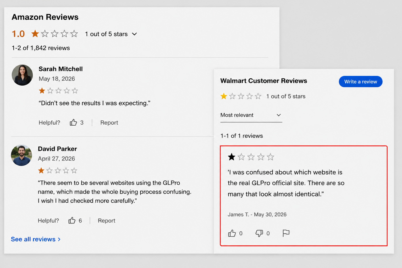Click the Amazon Reviews heading
The width and height of the screenshot is (402, 268).
pyautogui.click(x=45, y=17)
